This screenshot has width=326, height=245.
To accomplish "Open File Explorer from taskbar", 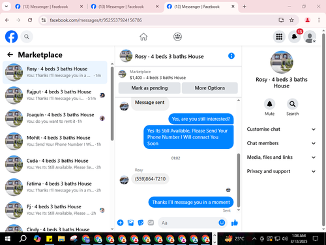I will (61, 238).
